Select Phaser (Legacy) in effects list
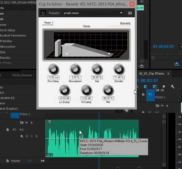 (9, 108)
